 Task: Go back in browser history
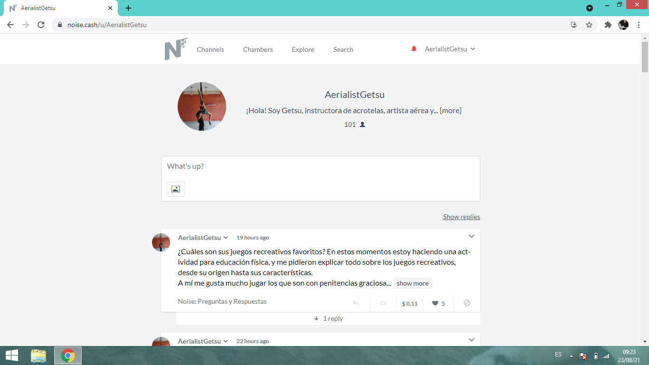pos(10,25)
